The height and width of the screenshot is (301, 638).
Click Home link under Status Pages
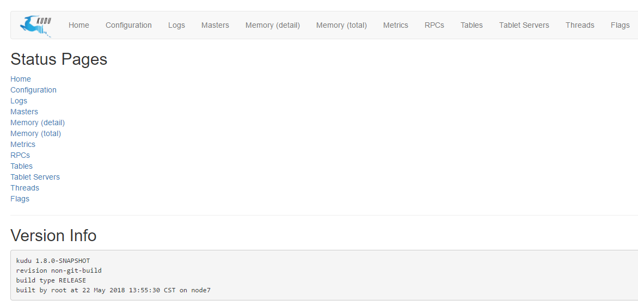coord(20,79)
